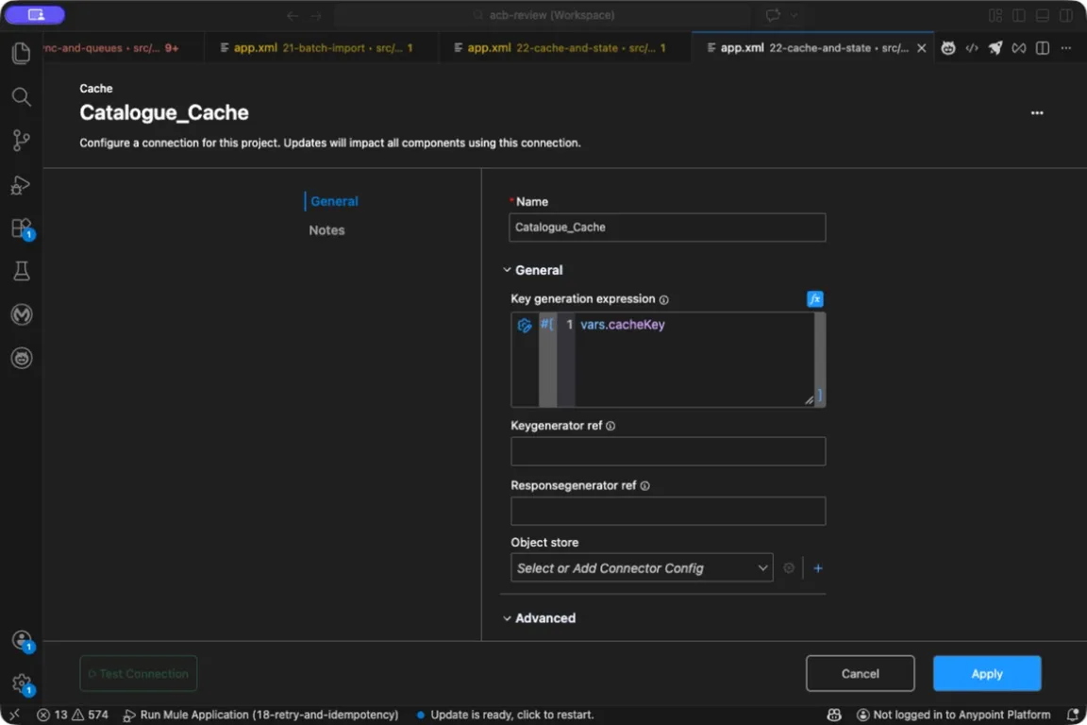Open Copilot status icon in status bar
The image size is (1087, 725).
pos(834,715)
